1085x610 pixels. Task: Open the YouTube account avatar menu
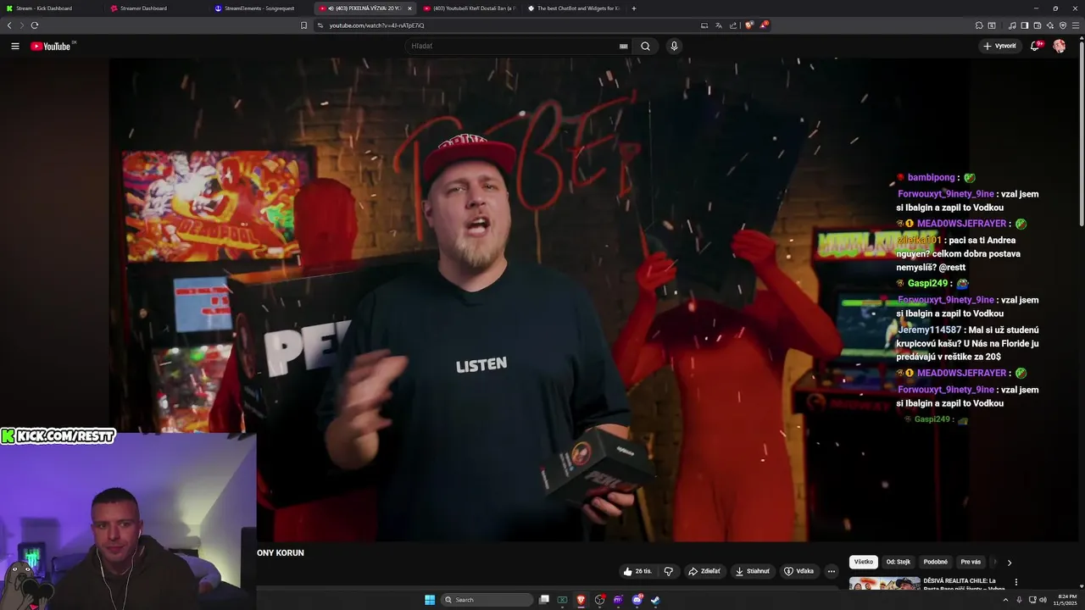click(1059, 47)
